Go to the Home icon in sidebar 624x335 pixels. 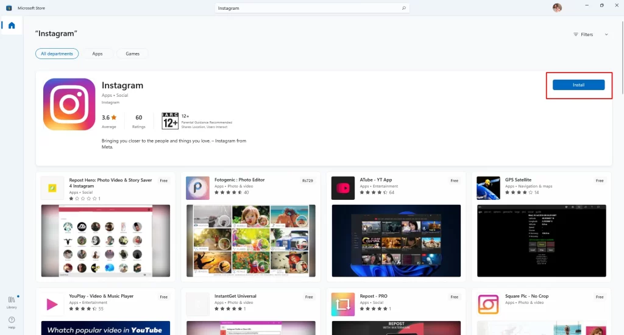[11, 26]
